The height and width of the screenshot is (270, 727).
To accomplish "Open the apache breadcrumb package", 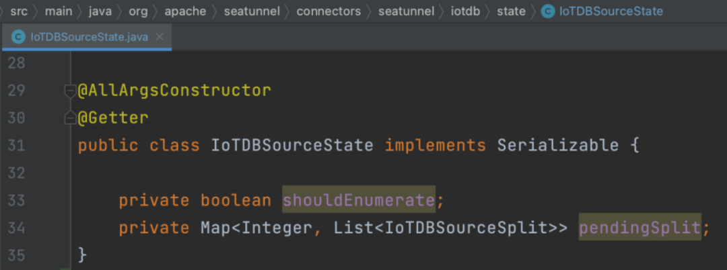I will pos(186,11).
